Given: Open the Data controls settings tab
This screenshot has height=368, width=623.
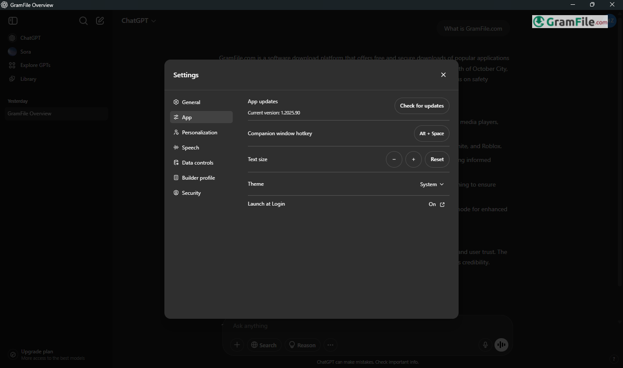Looking at the screenshot, I should point(197,163).
